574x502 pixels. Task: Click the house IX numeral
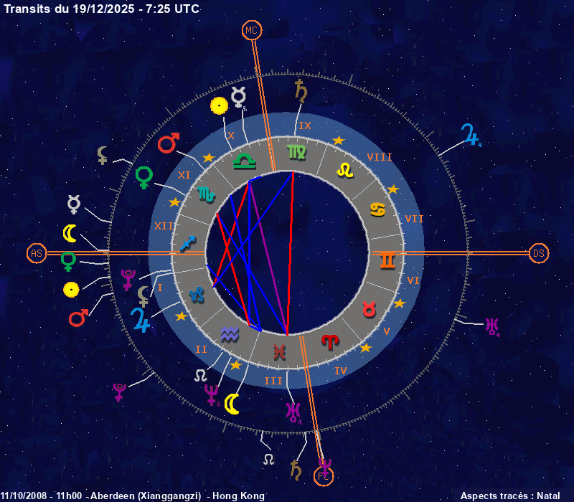305,126
